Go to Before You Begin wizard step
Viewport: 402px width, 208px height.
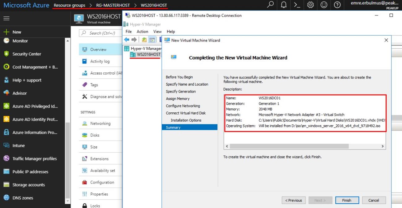pos(179,77)
